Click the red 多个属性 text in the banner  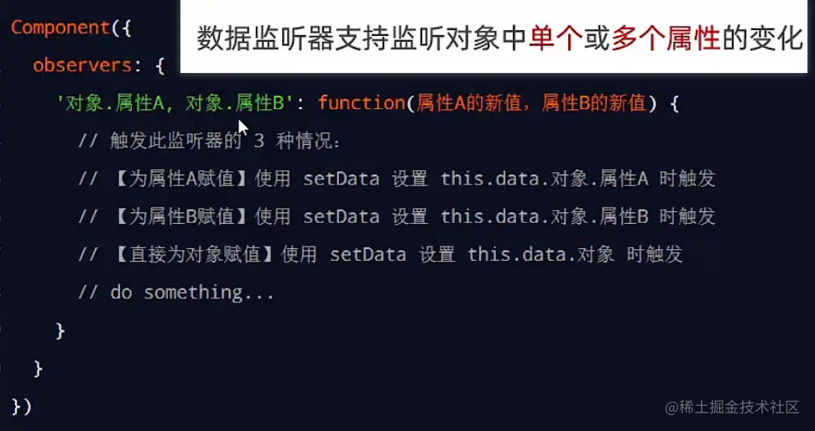[666, 39]
